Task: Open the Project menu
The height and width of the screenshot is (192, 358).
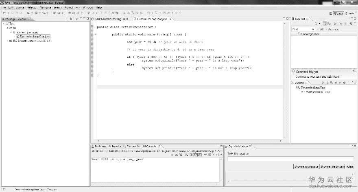Action: (x=68, y=8)
